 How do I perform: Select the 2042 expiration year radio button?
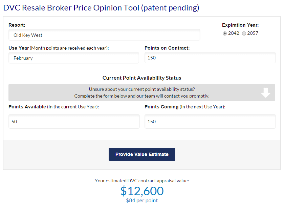click(225, 33)
